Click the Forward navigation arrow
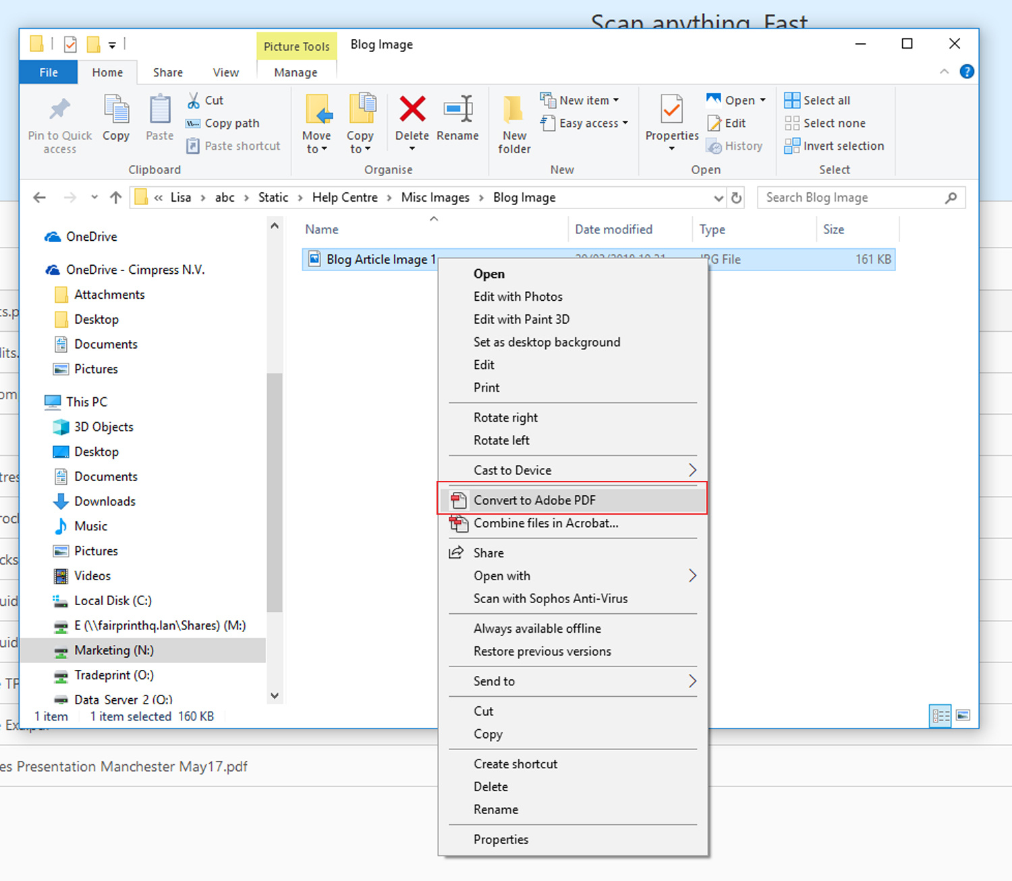This screenshot has width=1012, height=881. click(69, 198)
